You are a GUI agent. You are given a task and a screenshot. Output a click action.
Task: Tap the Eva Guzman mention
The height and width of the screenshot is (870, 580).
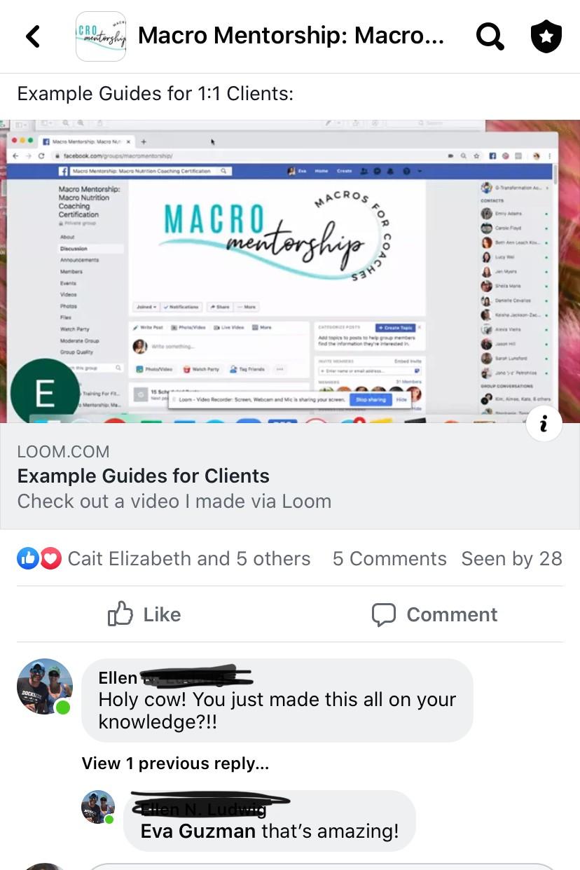click(x=198, y=831)
